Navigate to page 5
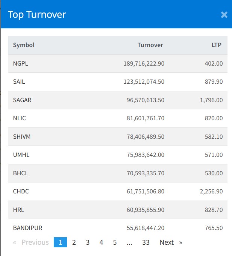 click(x=115, y=242)
